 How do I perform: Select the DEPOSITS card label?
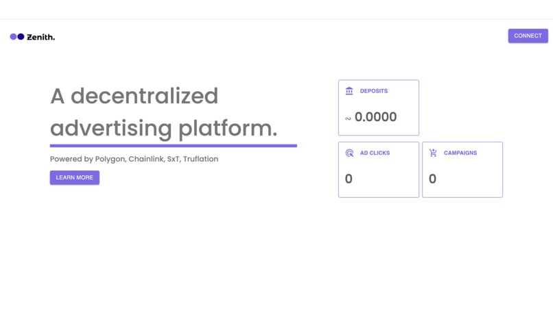coord(374,91)
